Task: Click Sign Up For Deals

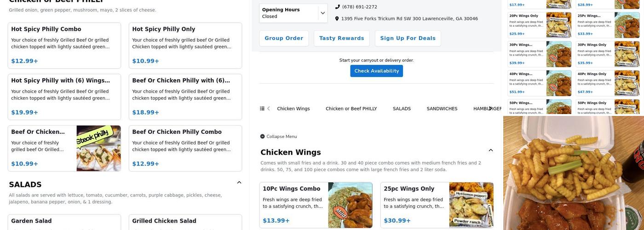Action: pyautogui.click(x=408, y=39)
